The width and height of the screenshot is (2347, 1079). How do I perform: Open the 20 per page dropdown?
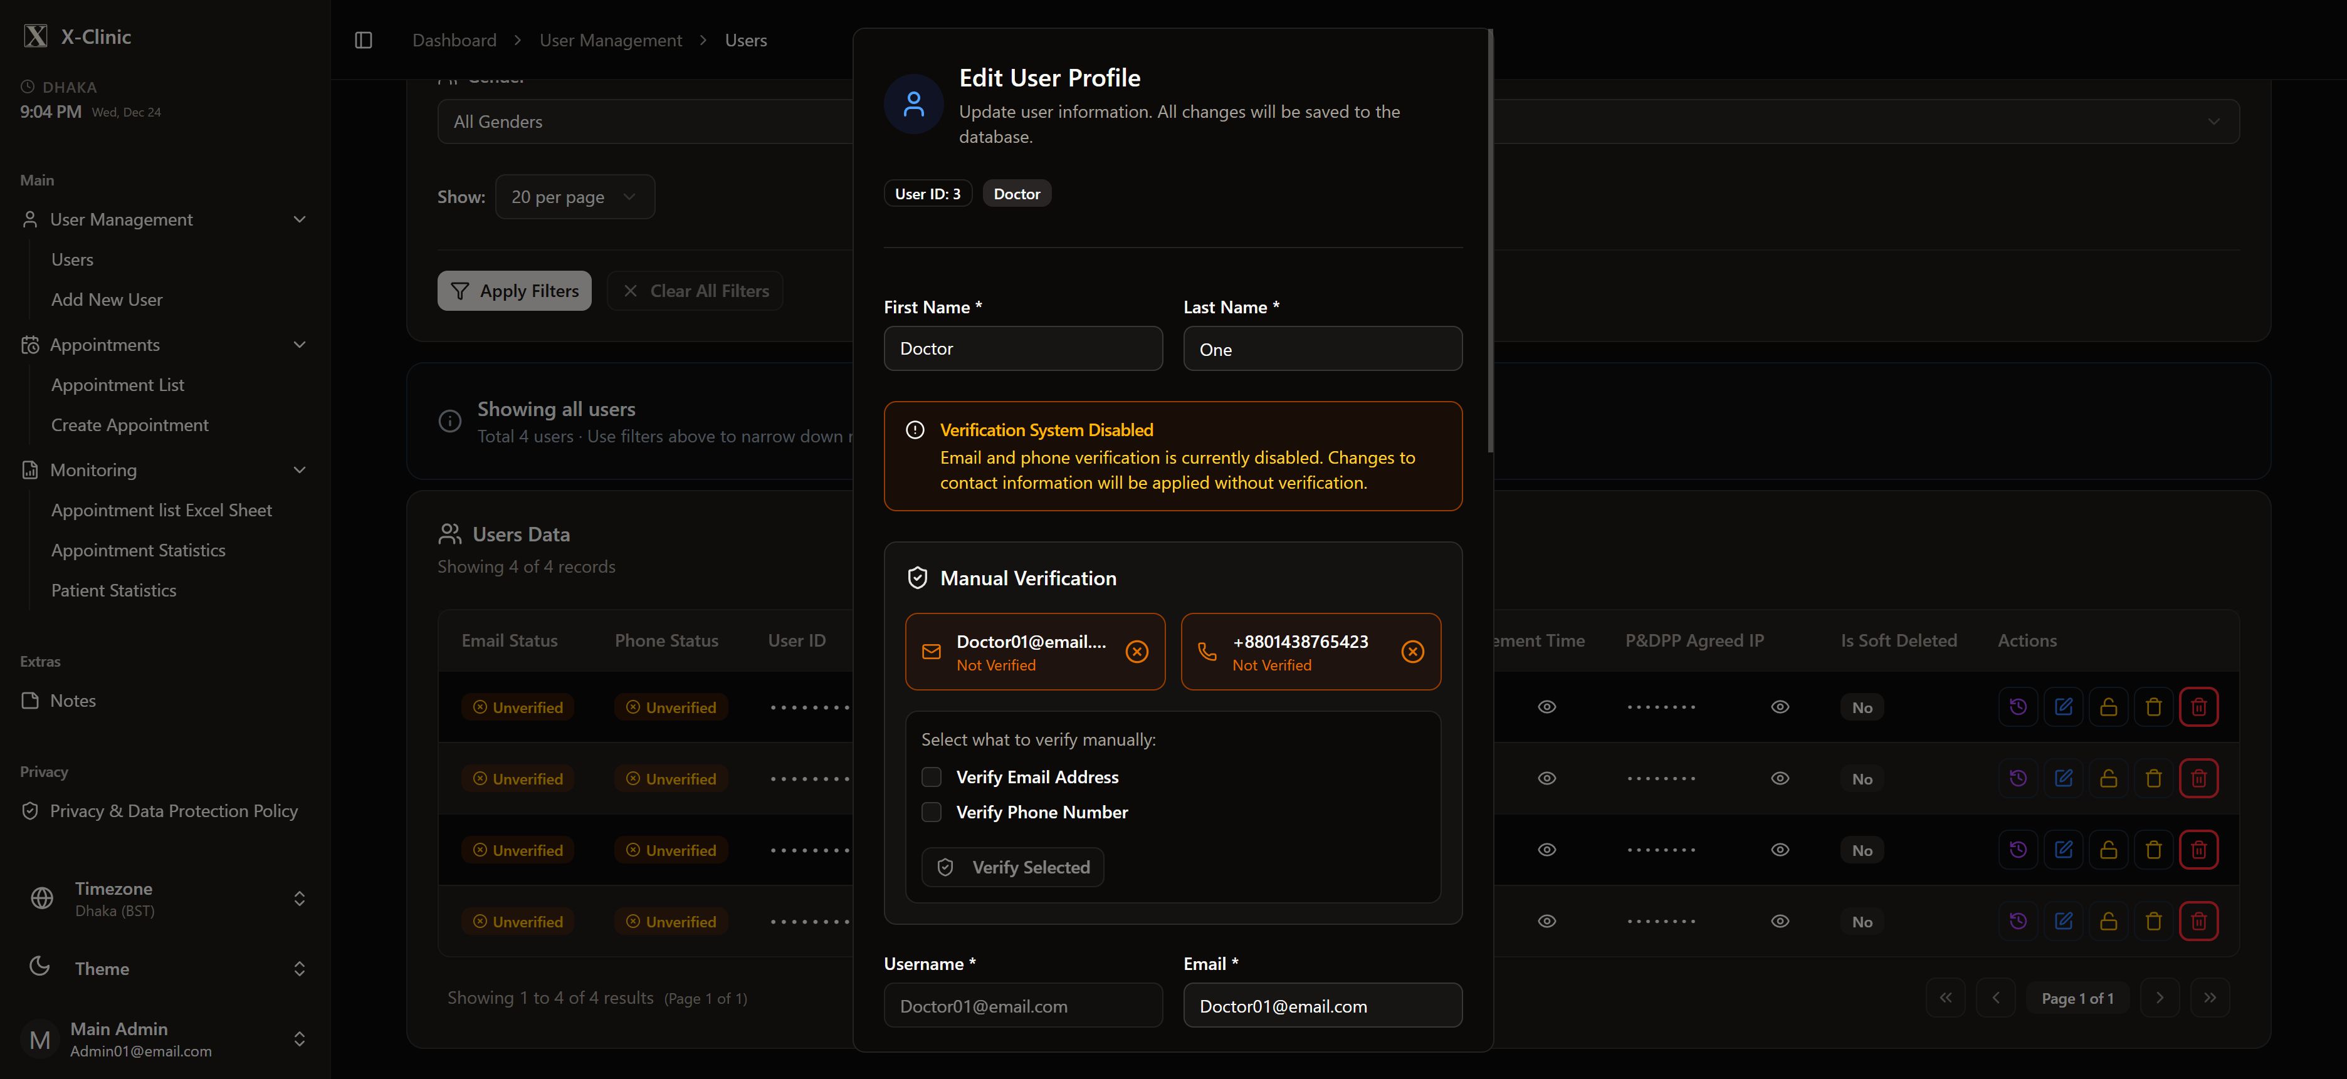(574, 197)
